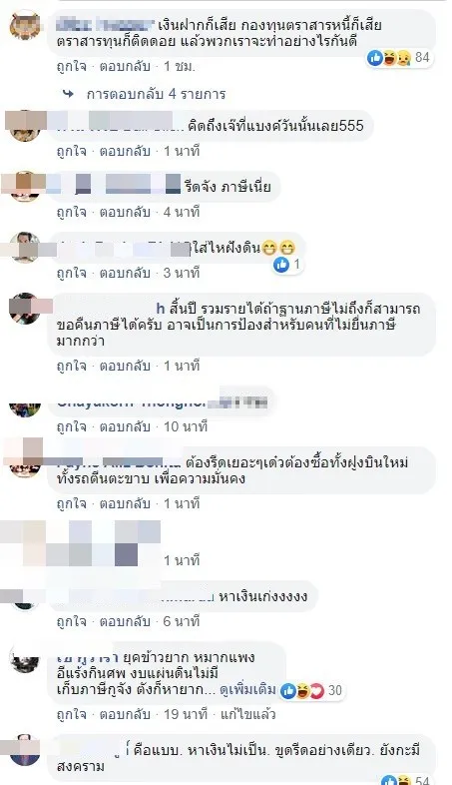This screenshot has height=785, width=452.
Task: Open owl avatar of the first commenter
Action: tap(25, 26)
